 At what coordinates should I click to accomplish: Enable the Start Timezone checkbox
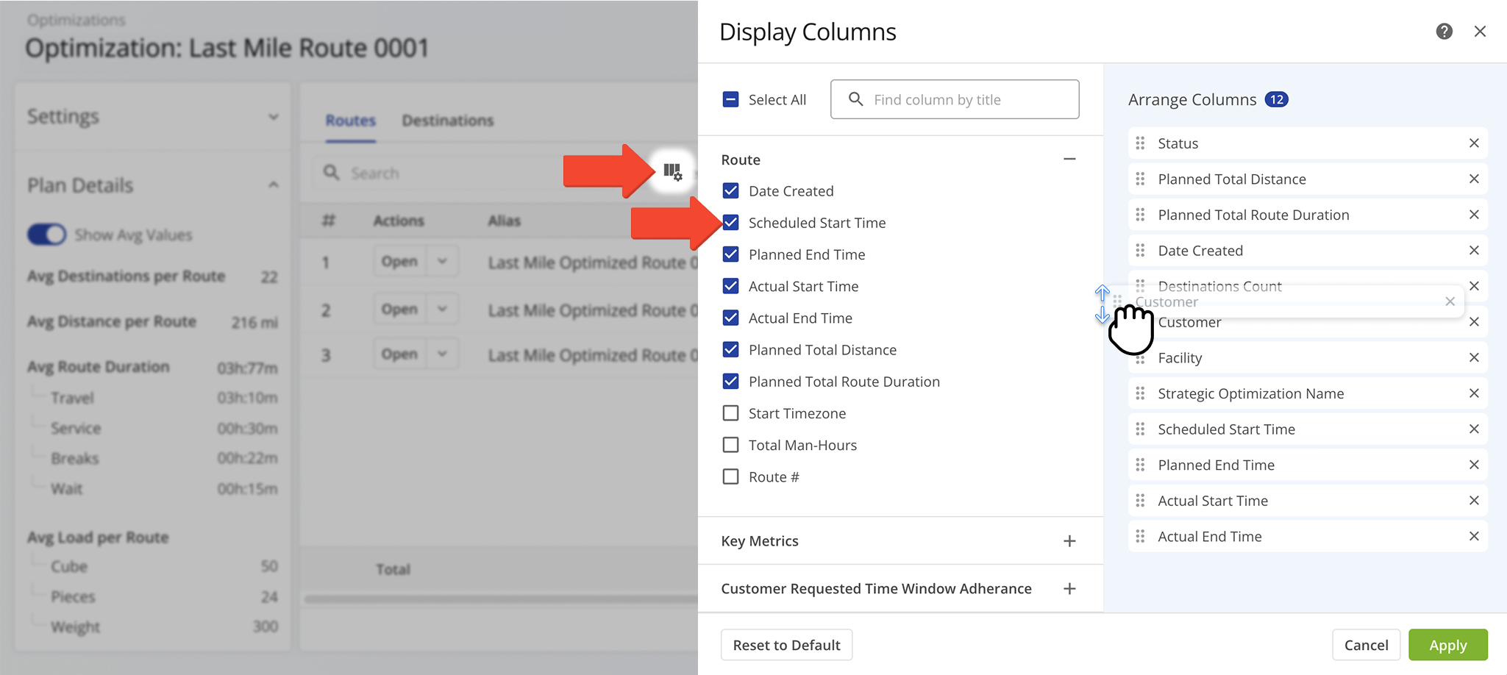730,413
